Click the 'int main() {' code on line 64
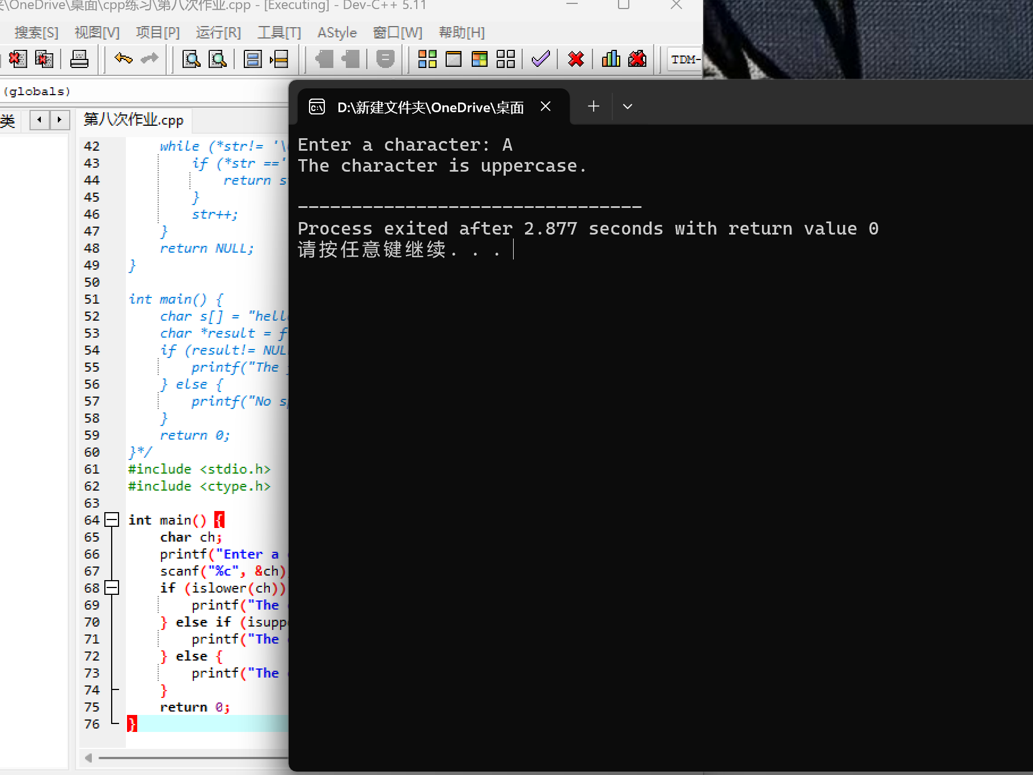This screenshot has height=775, width=1033. pos(176,520)
